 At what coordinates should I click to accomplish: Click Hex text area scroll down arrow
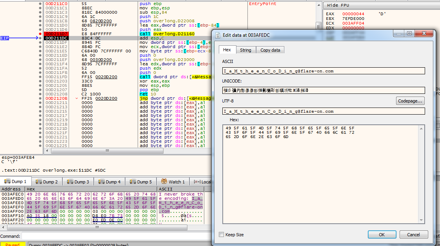click(x=421, y=220)
